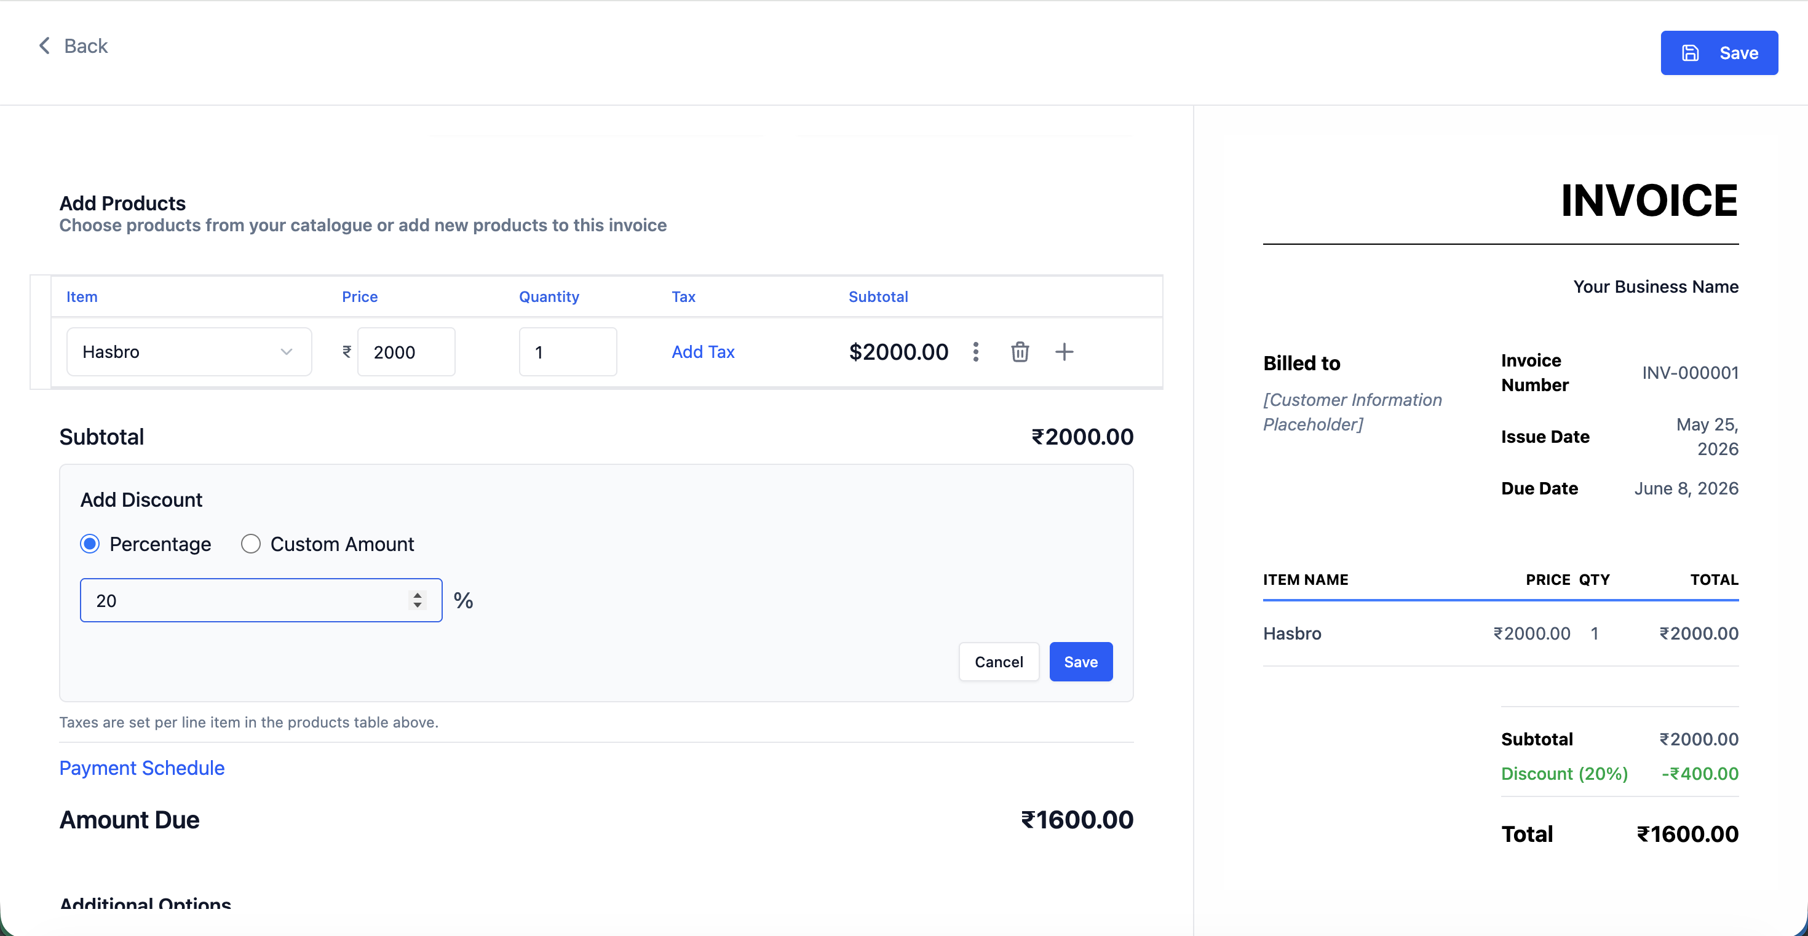Open the Payment Schedule link

click(142, 767)
